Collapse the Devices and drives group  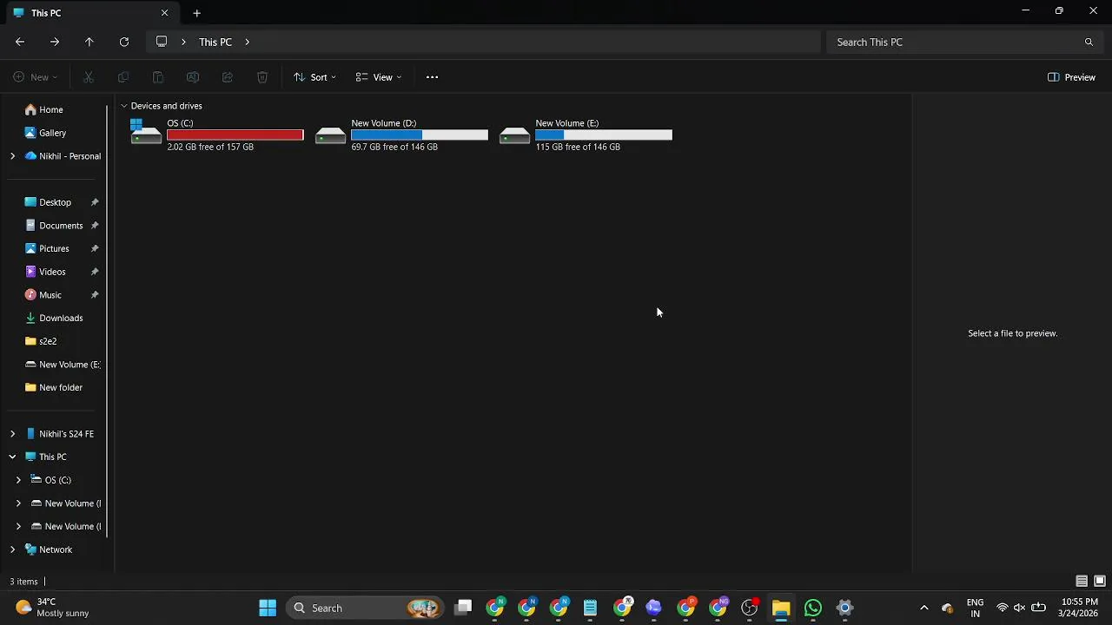click(x=123, y=106)
